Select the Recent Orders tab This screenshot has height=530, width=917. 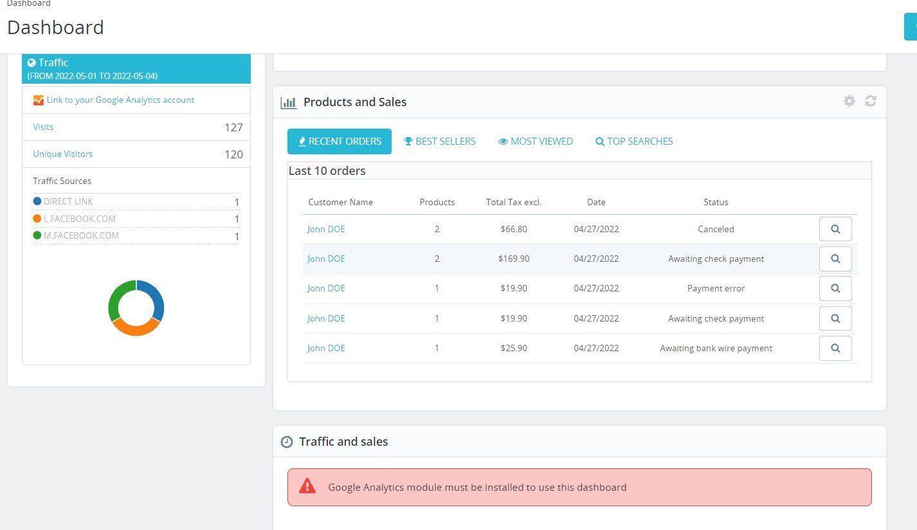pyautogui.click(x=340, y=142)
